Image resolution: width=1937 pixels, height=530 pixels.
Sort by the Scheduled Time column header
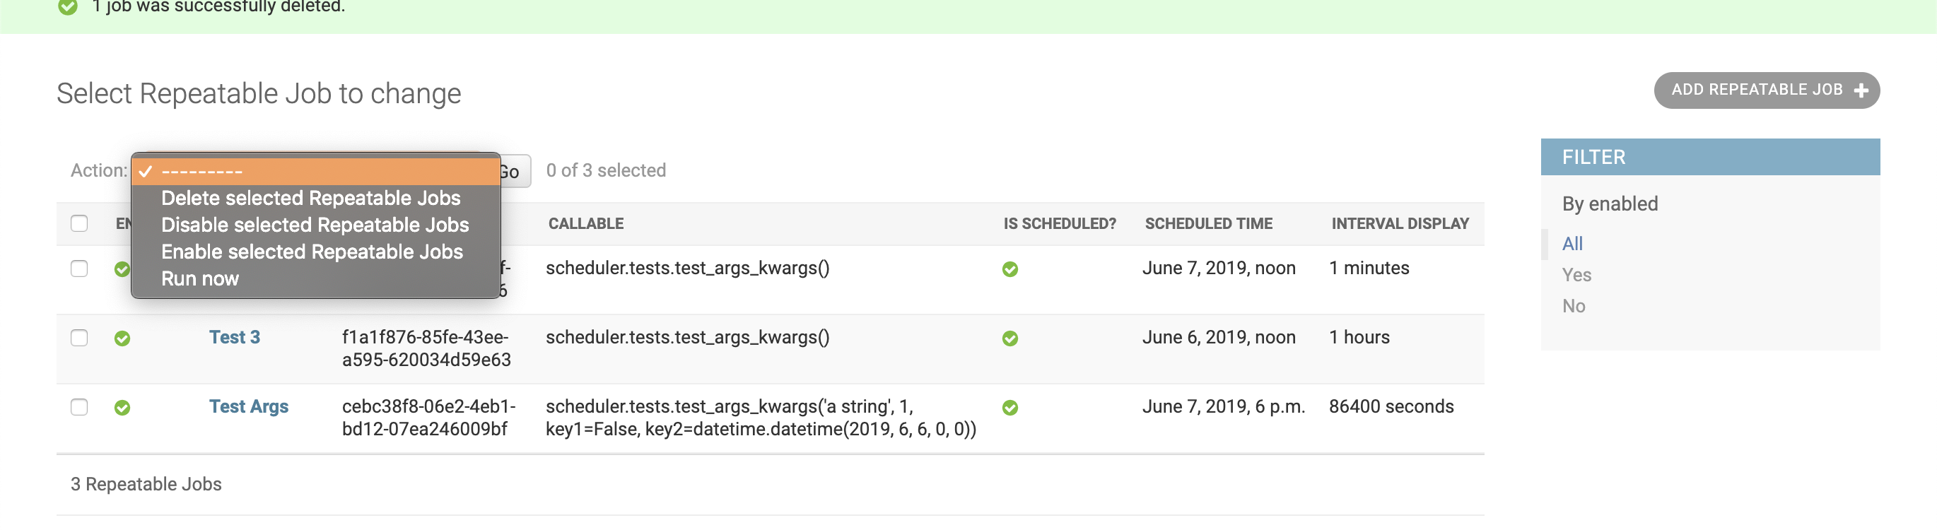tap(1208, 223)
